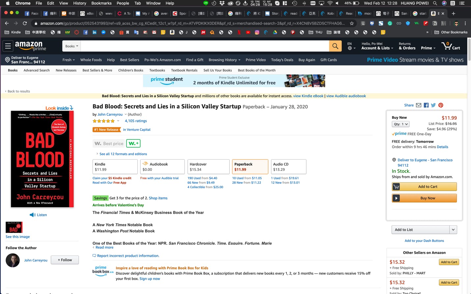Click the Add to Cart button

tap(424, 186)
